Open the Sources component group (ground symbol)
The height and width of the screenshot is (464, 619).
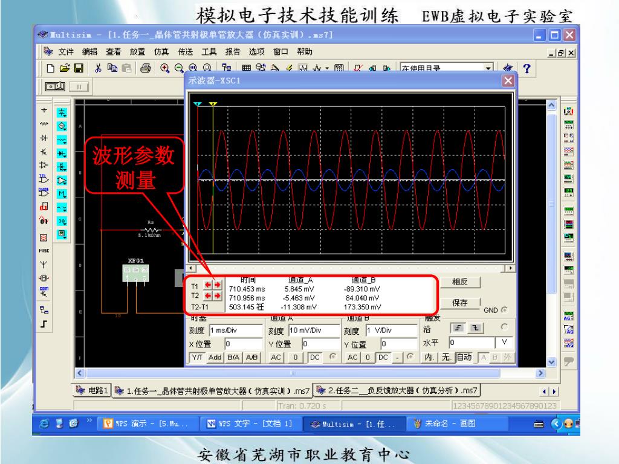tap(44, 111)
